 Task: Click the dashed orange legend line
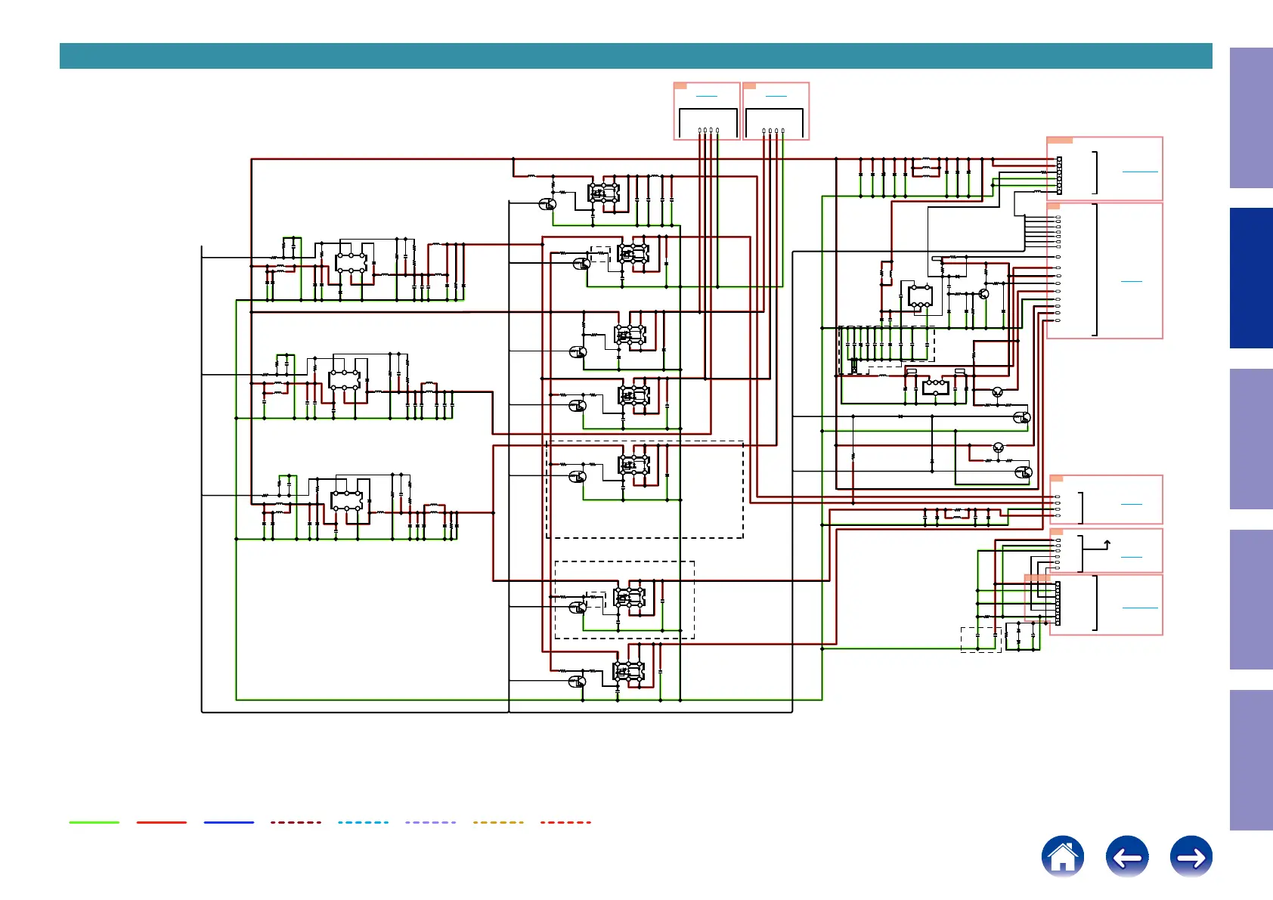click(x=498, y=822)
